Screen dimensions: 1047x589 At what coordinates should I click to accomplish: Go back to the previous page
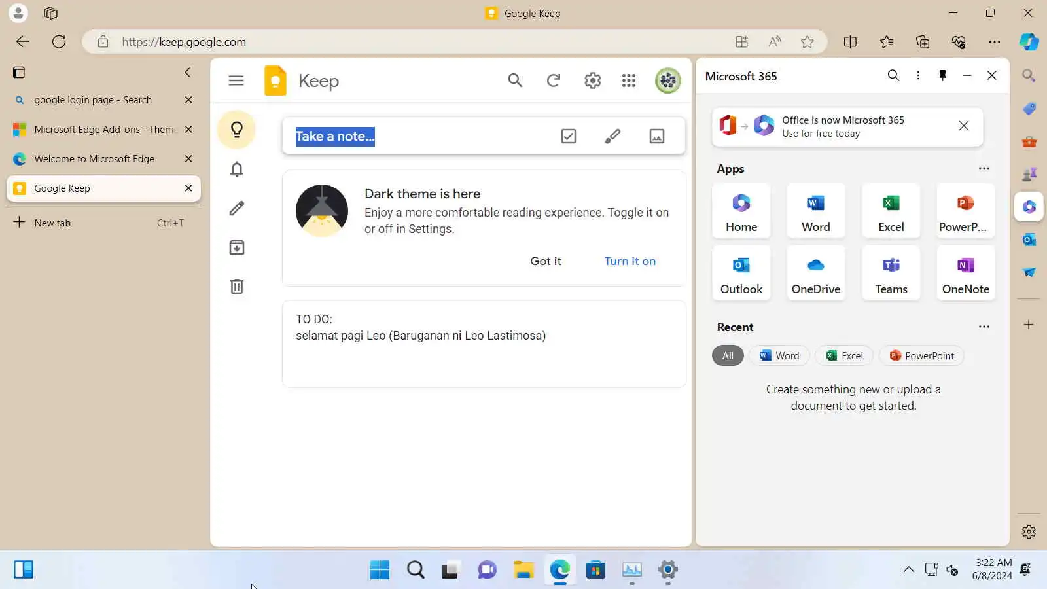23,42
